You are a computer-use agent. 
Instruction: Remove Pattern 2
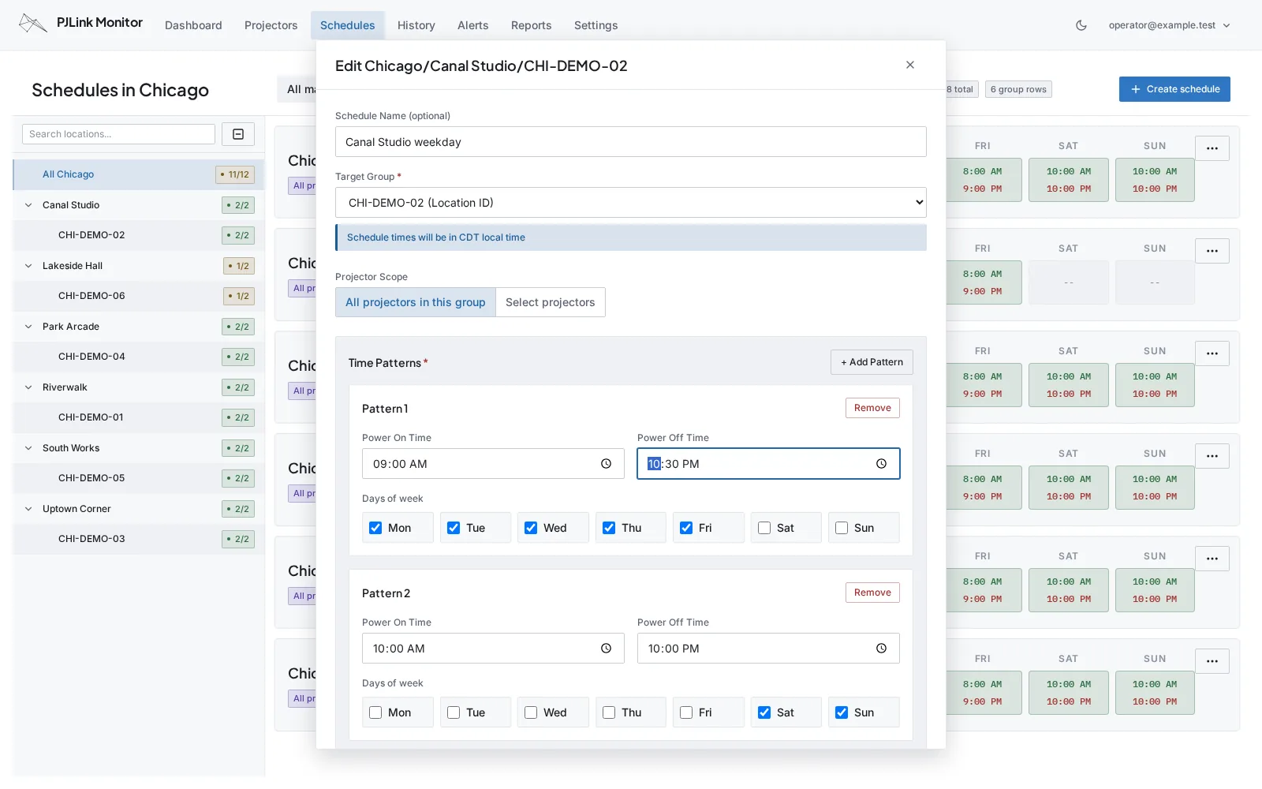(x=872, y=593)
